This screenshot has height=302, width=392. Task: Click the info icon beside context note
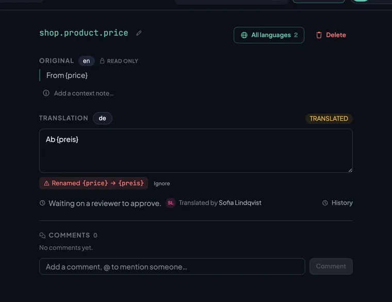tap(46, 93)
